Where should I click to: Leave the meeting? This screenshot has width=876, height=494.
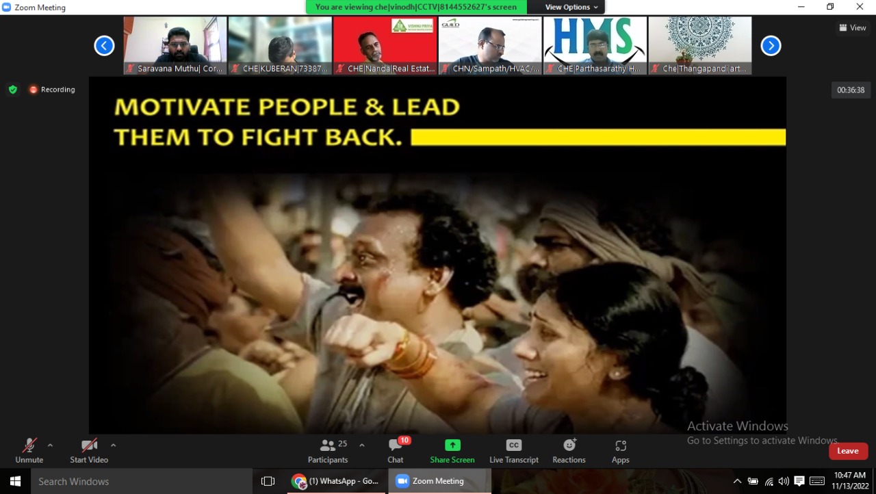(x=848, y=451)
